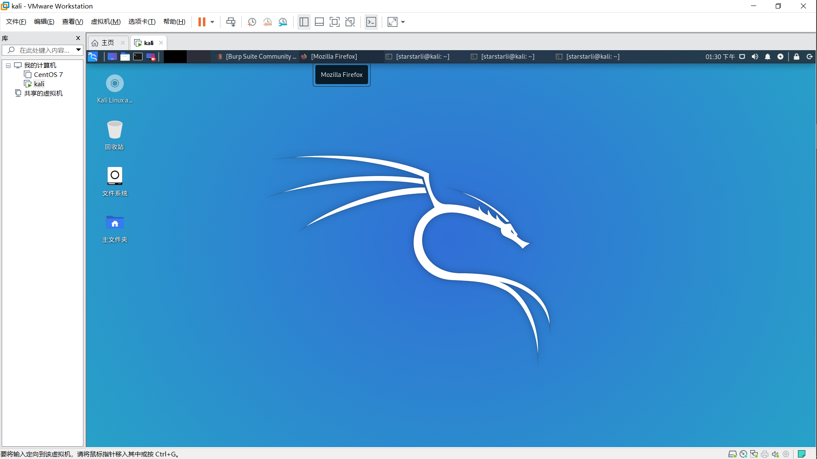The width and height of the screenshot is (817, 459).
Task: Launch the terminal emulator from panel
Action: point(138,57)
